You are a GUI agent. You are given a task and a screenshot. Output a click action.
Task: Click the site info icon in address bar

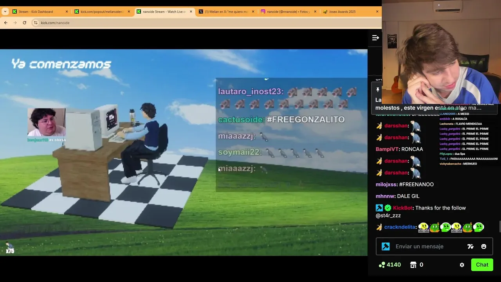[x=36, y=23]
